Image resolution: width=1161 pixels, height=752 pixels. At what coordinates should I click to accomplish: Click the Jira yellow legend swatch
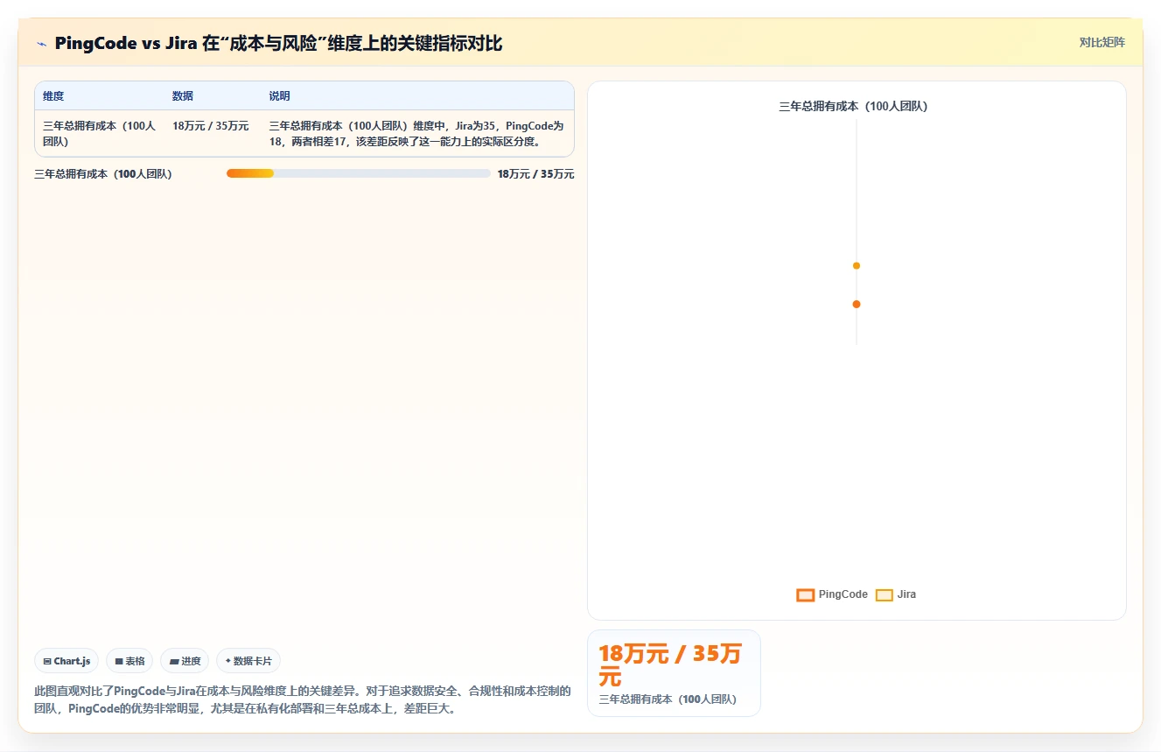point(885,595)
